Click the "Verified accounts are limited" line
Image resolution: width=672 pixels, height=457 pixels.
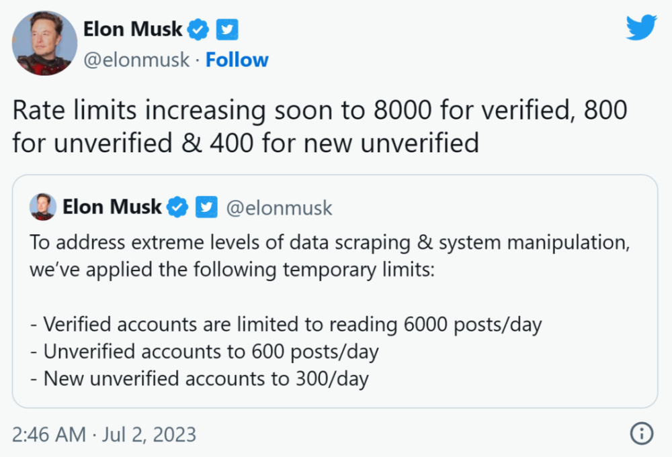click(286, 325)
